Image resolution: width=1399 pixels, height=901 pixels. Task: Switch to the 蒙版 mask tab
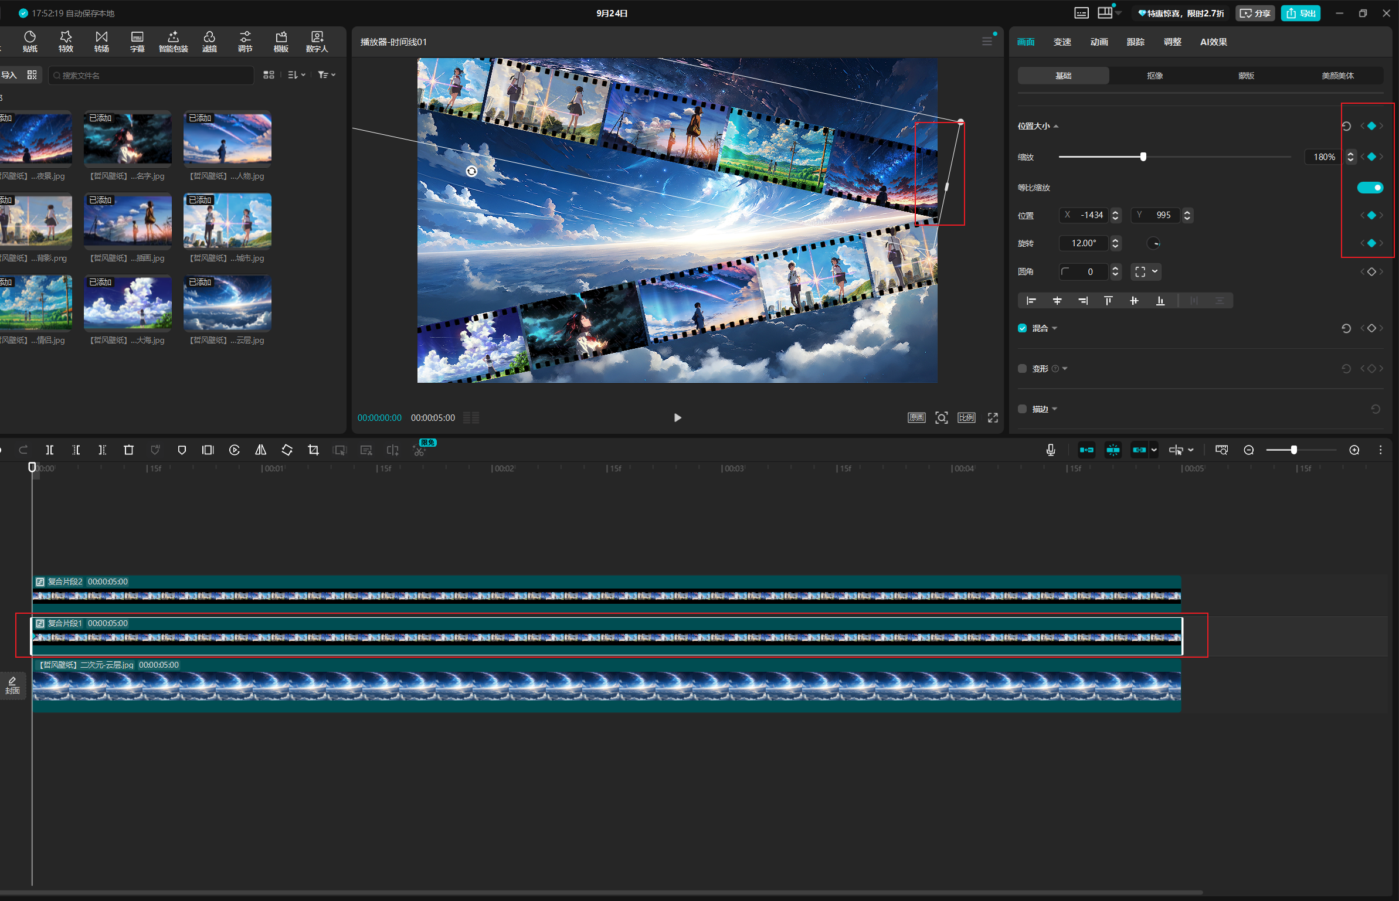pos(1246,76)
